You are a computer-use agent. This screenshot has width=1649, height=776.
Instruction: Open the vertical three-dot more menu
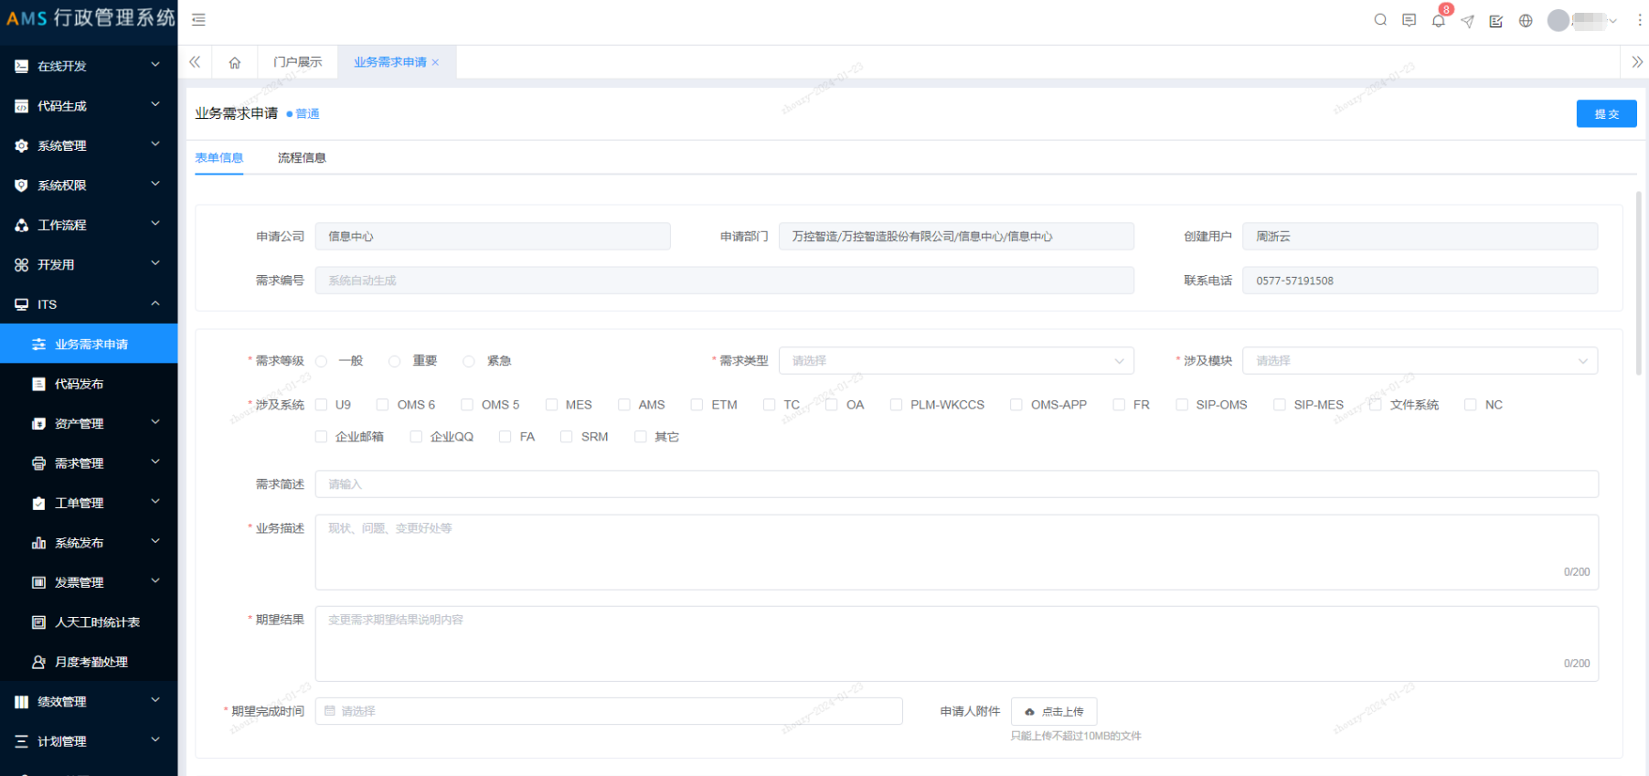tap(1640, 20)
